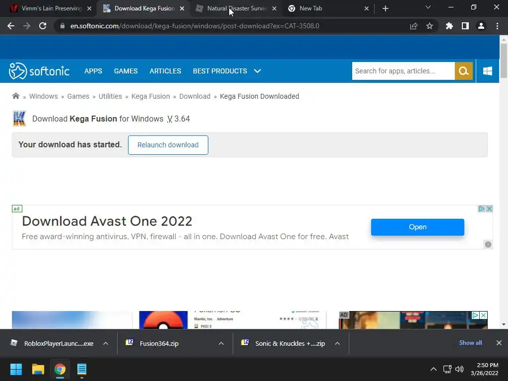The width and height of the screenshot is (508, 381).
Task: Expand options for Sonic & Knuckles zip
Action: 337,343
